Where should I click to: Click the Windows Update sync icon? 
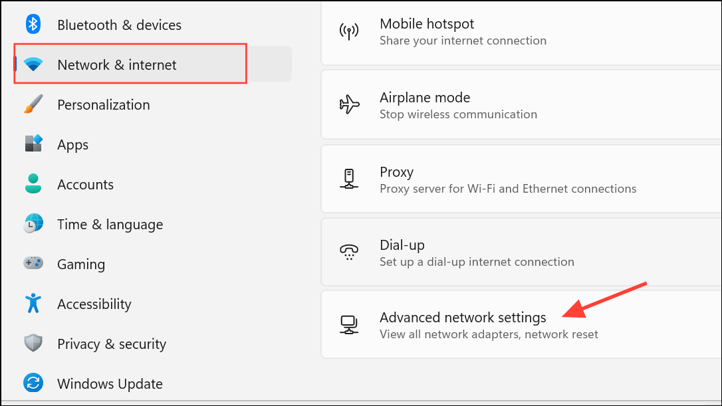tap(33, 383)
